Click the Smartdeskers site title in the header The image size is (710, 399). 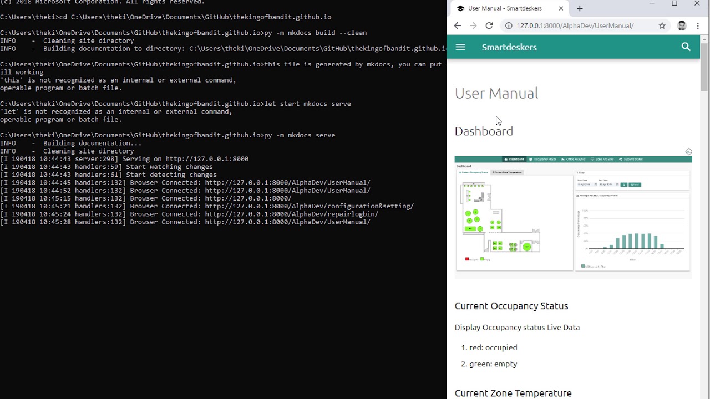pos(509,47)
